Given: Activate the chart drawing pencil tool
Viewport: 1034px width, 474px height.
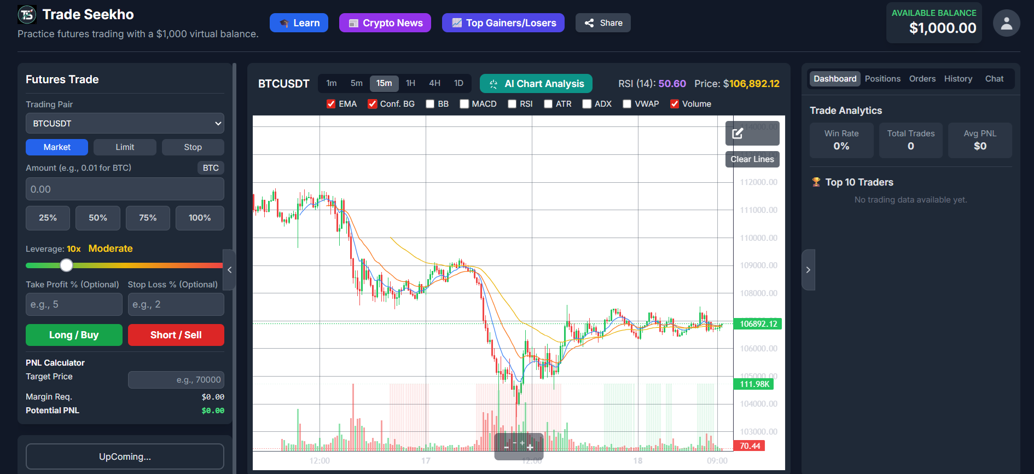Looking at the screenshot, I should [x=737, y=133].
